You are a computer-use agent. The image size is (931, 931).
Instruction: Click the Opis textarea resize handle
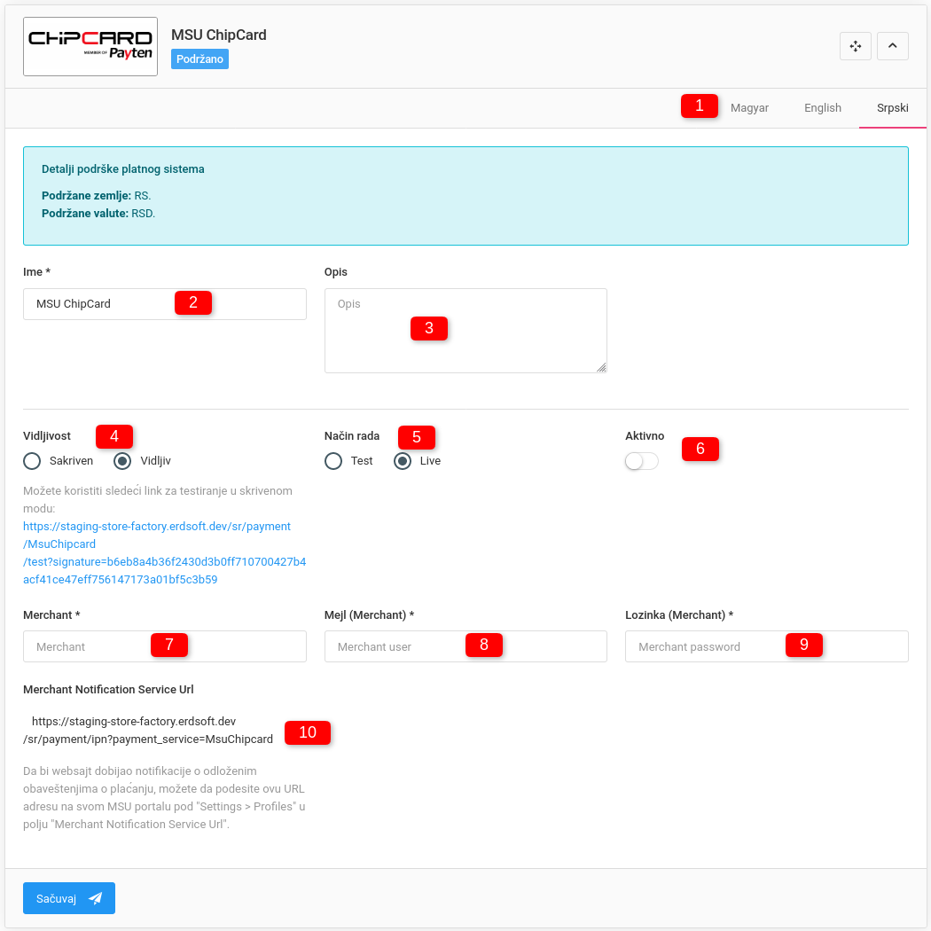(x=601, y=367)
